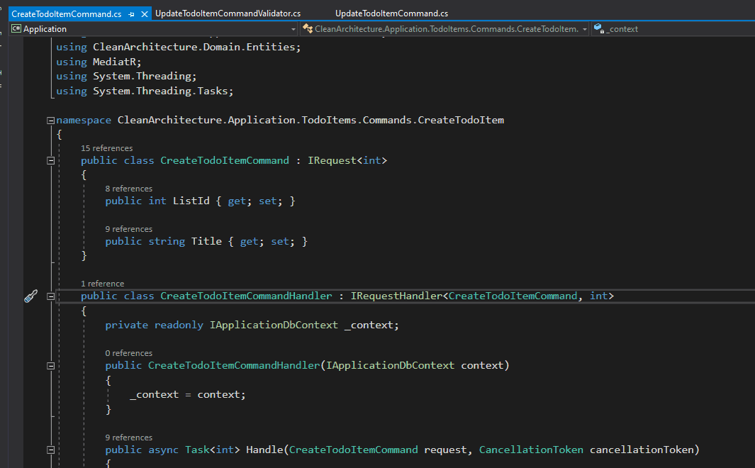Open the _context member dropdown
The height and width of the screenshot is (468, 755).
(673, 29)
